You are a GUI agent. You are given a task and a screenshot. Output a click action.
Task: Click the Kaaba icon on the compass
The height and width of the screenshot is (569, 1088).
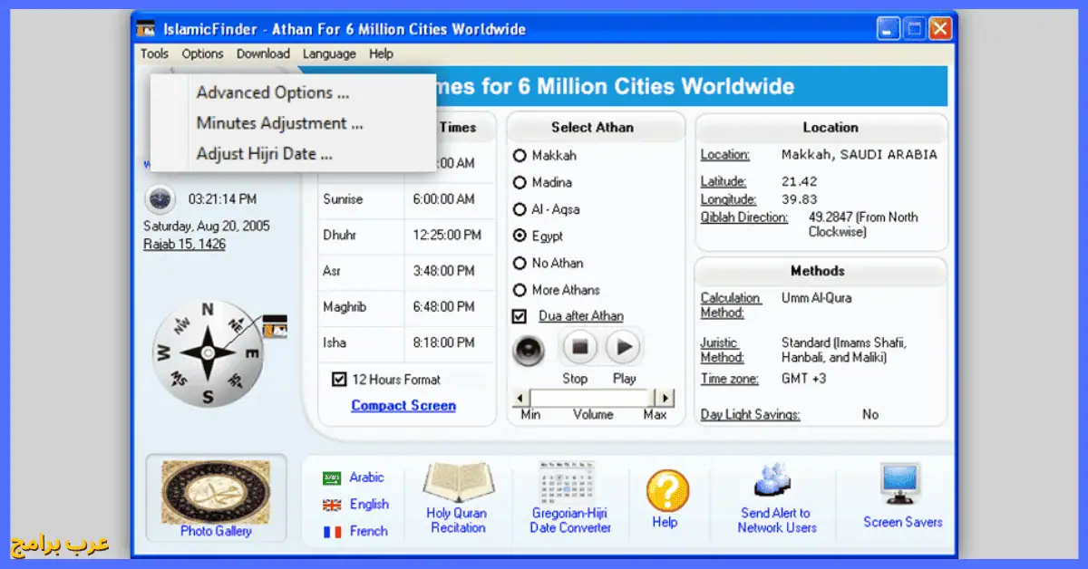coord(275,325)
